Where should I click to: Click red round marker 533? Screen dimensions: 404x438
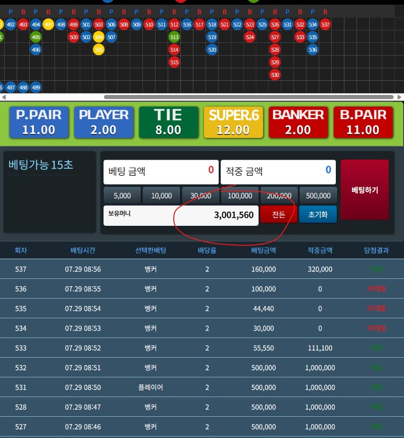coord(300,37)
